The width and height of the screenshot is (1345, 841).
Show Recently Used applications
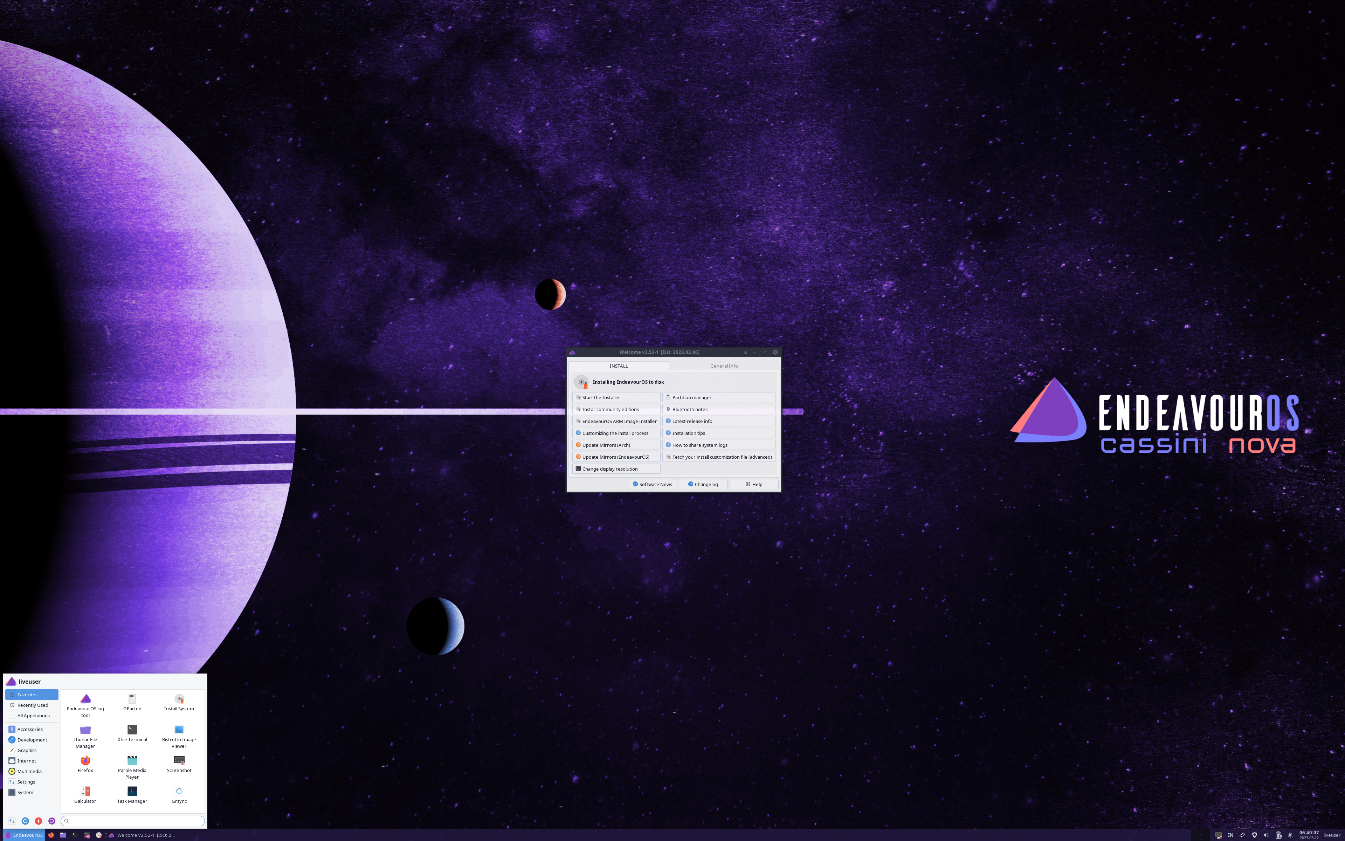(32, 705)
